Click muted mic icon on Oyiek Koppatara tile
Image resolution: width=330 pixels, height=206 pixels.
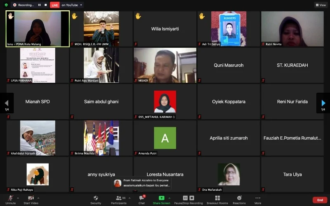(x=199, y=117)
